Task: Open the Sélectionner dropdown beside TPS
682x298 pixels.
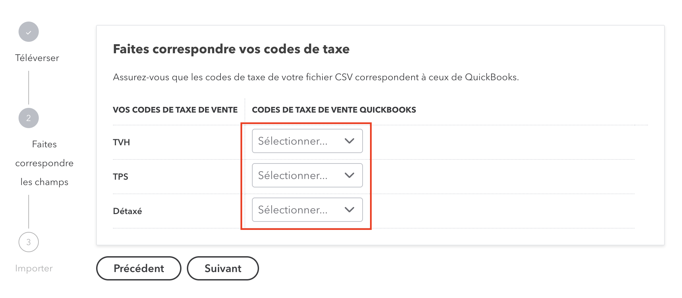Action: click(307, 175)
